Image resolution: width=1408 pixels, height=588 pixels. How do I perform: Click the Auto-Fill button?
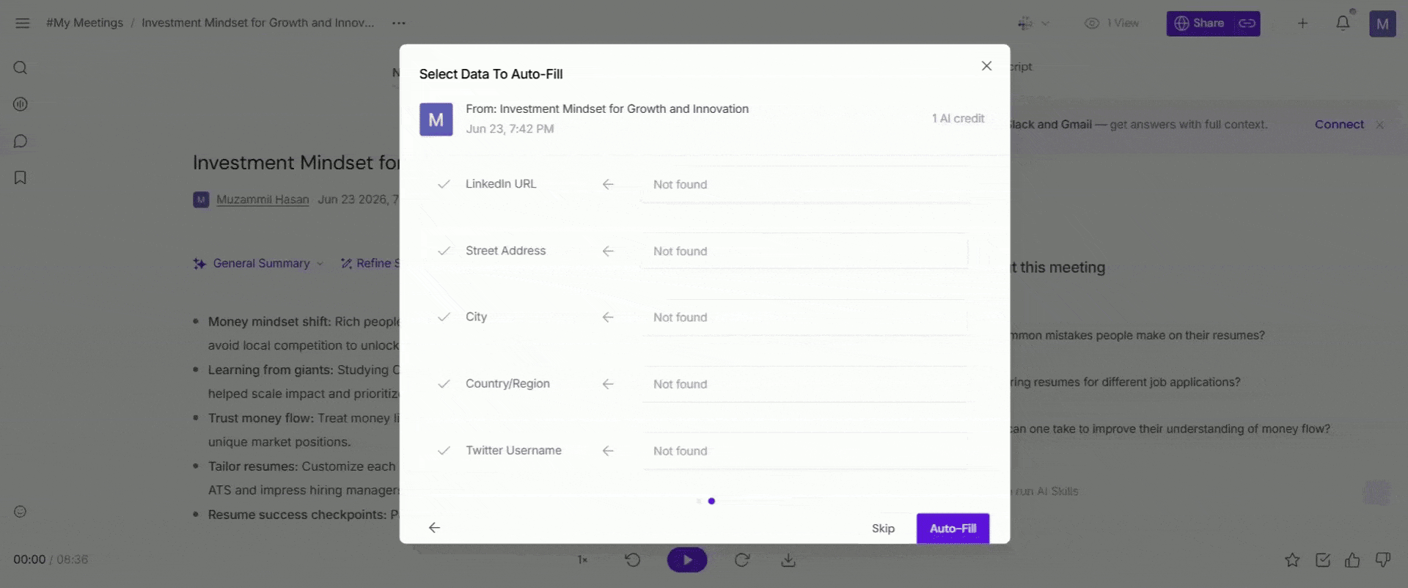(953, 529)
